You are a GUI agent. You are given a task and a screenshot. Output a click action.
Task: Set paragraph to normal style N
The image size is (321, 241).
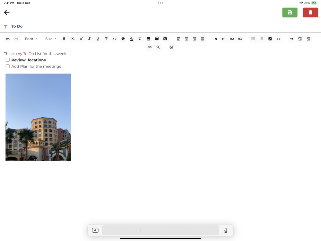(216, 39)
